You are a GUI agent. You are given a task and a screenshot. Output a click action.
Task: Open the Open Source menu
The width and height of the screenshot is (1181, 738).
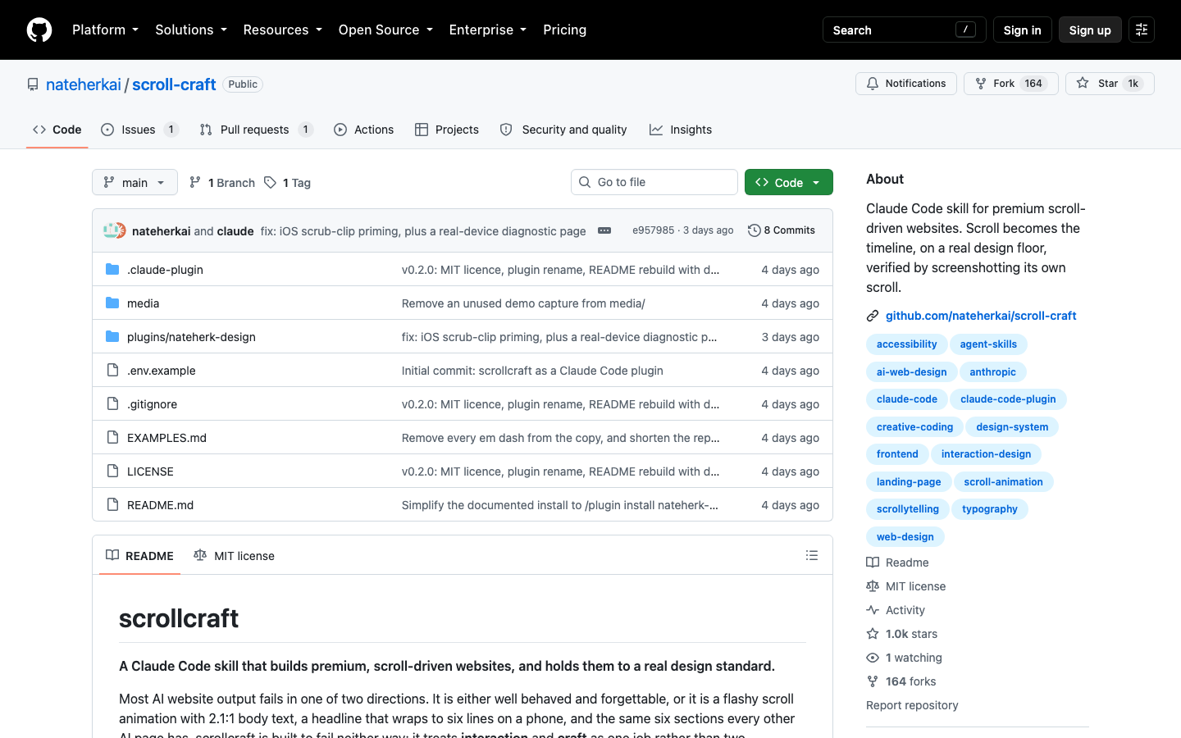click(385, 30)
